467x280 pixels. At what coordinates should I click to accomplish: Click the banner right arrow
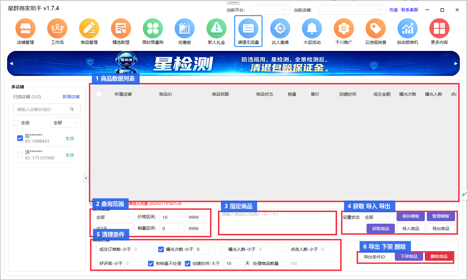click(456, 63)
